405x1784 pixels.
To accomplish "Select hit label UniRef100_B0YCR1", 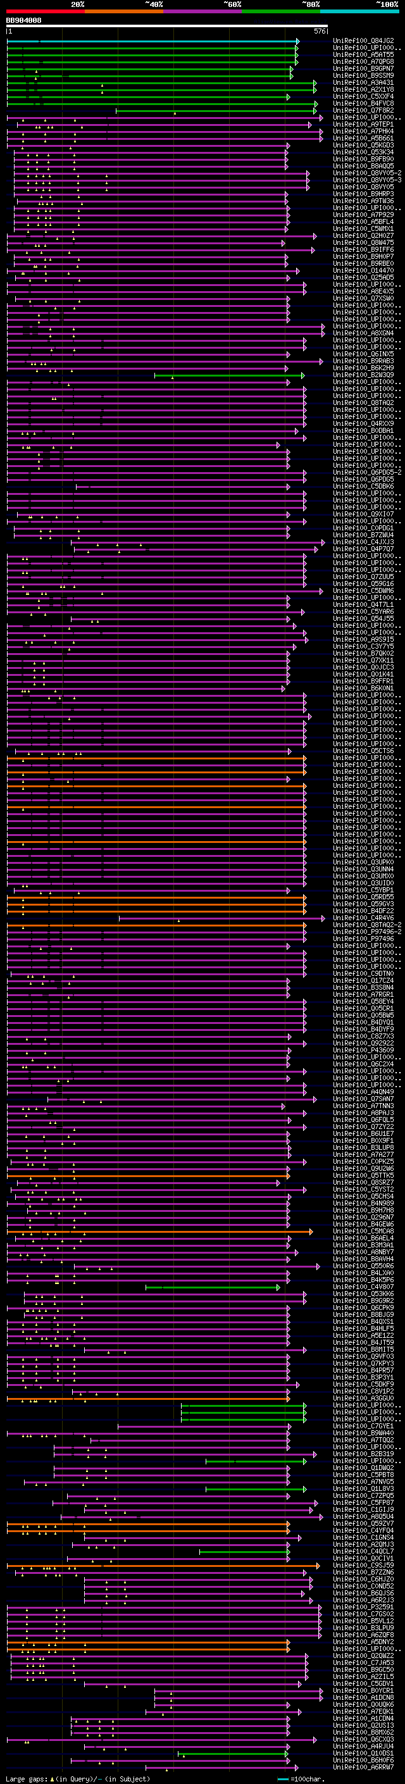I will coord(363,1690).
